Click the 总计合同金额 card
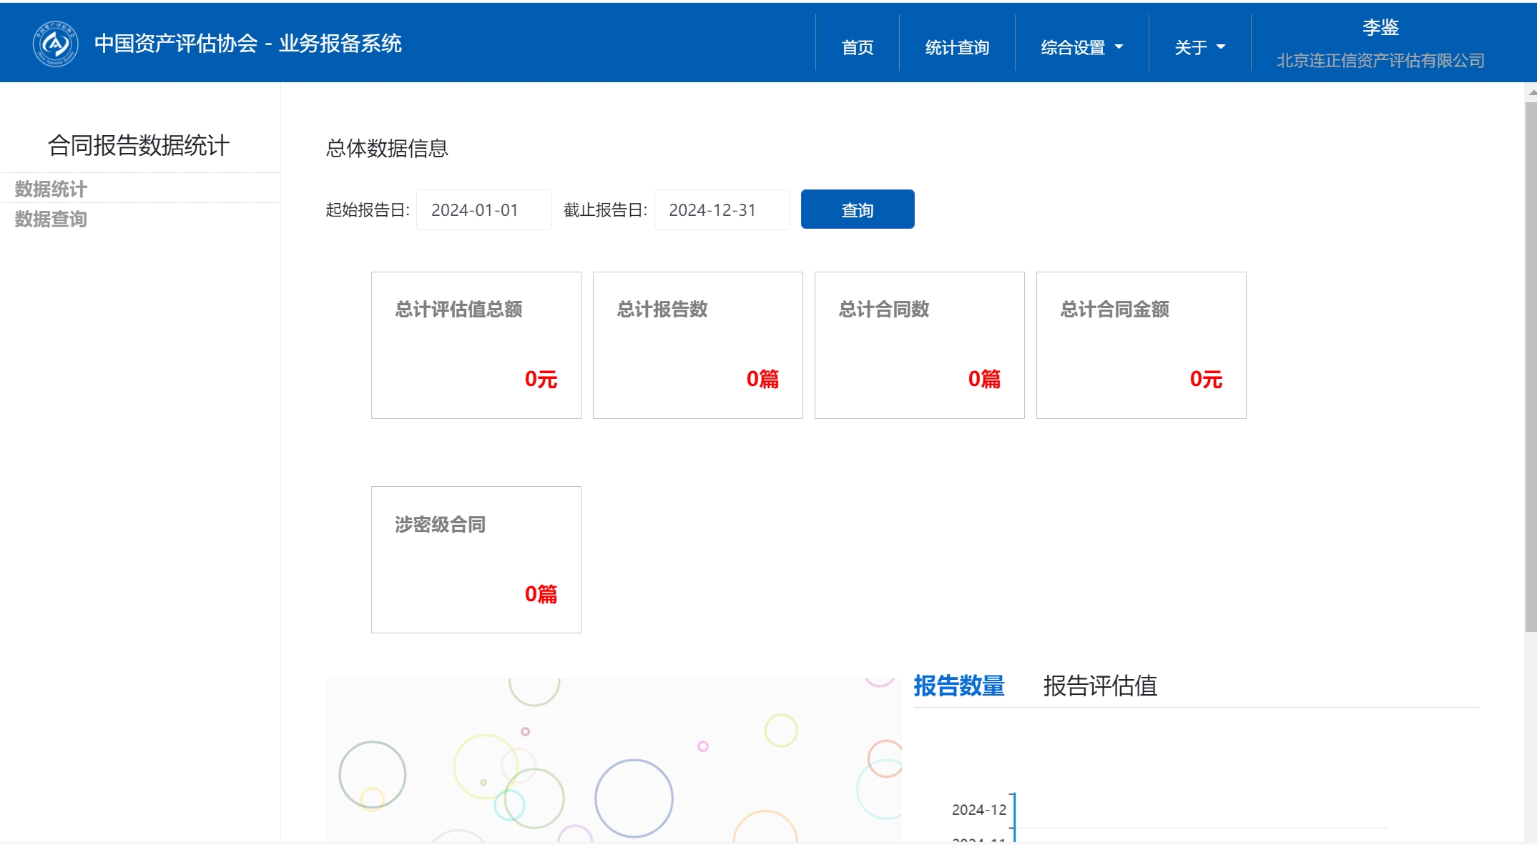The width and height of the screenshot is (1537, 845). click(1141, 345)
